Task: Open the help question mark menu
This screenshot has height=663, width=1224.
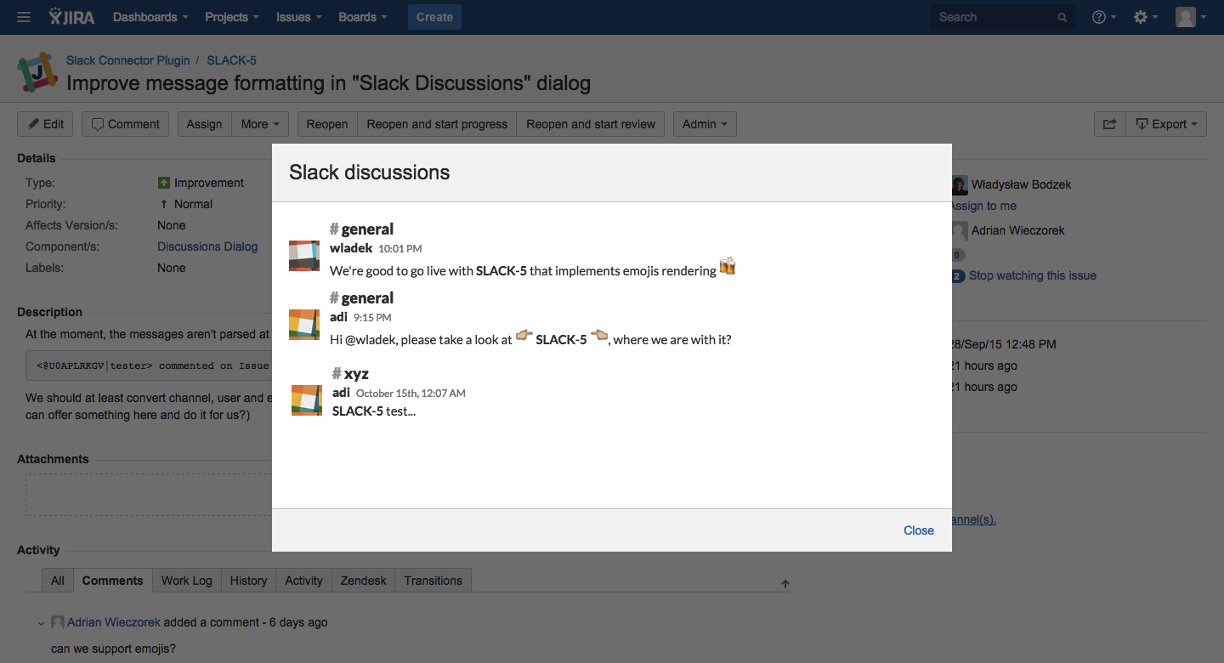Action: pos(1104,17)
